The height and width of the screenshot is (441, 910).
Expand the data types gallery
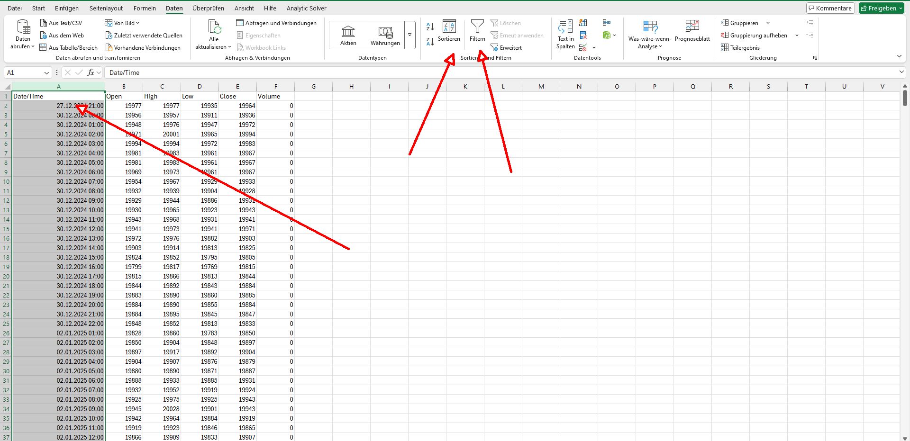[x=409, y=35]
